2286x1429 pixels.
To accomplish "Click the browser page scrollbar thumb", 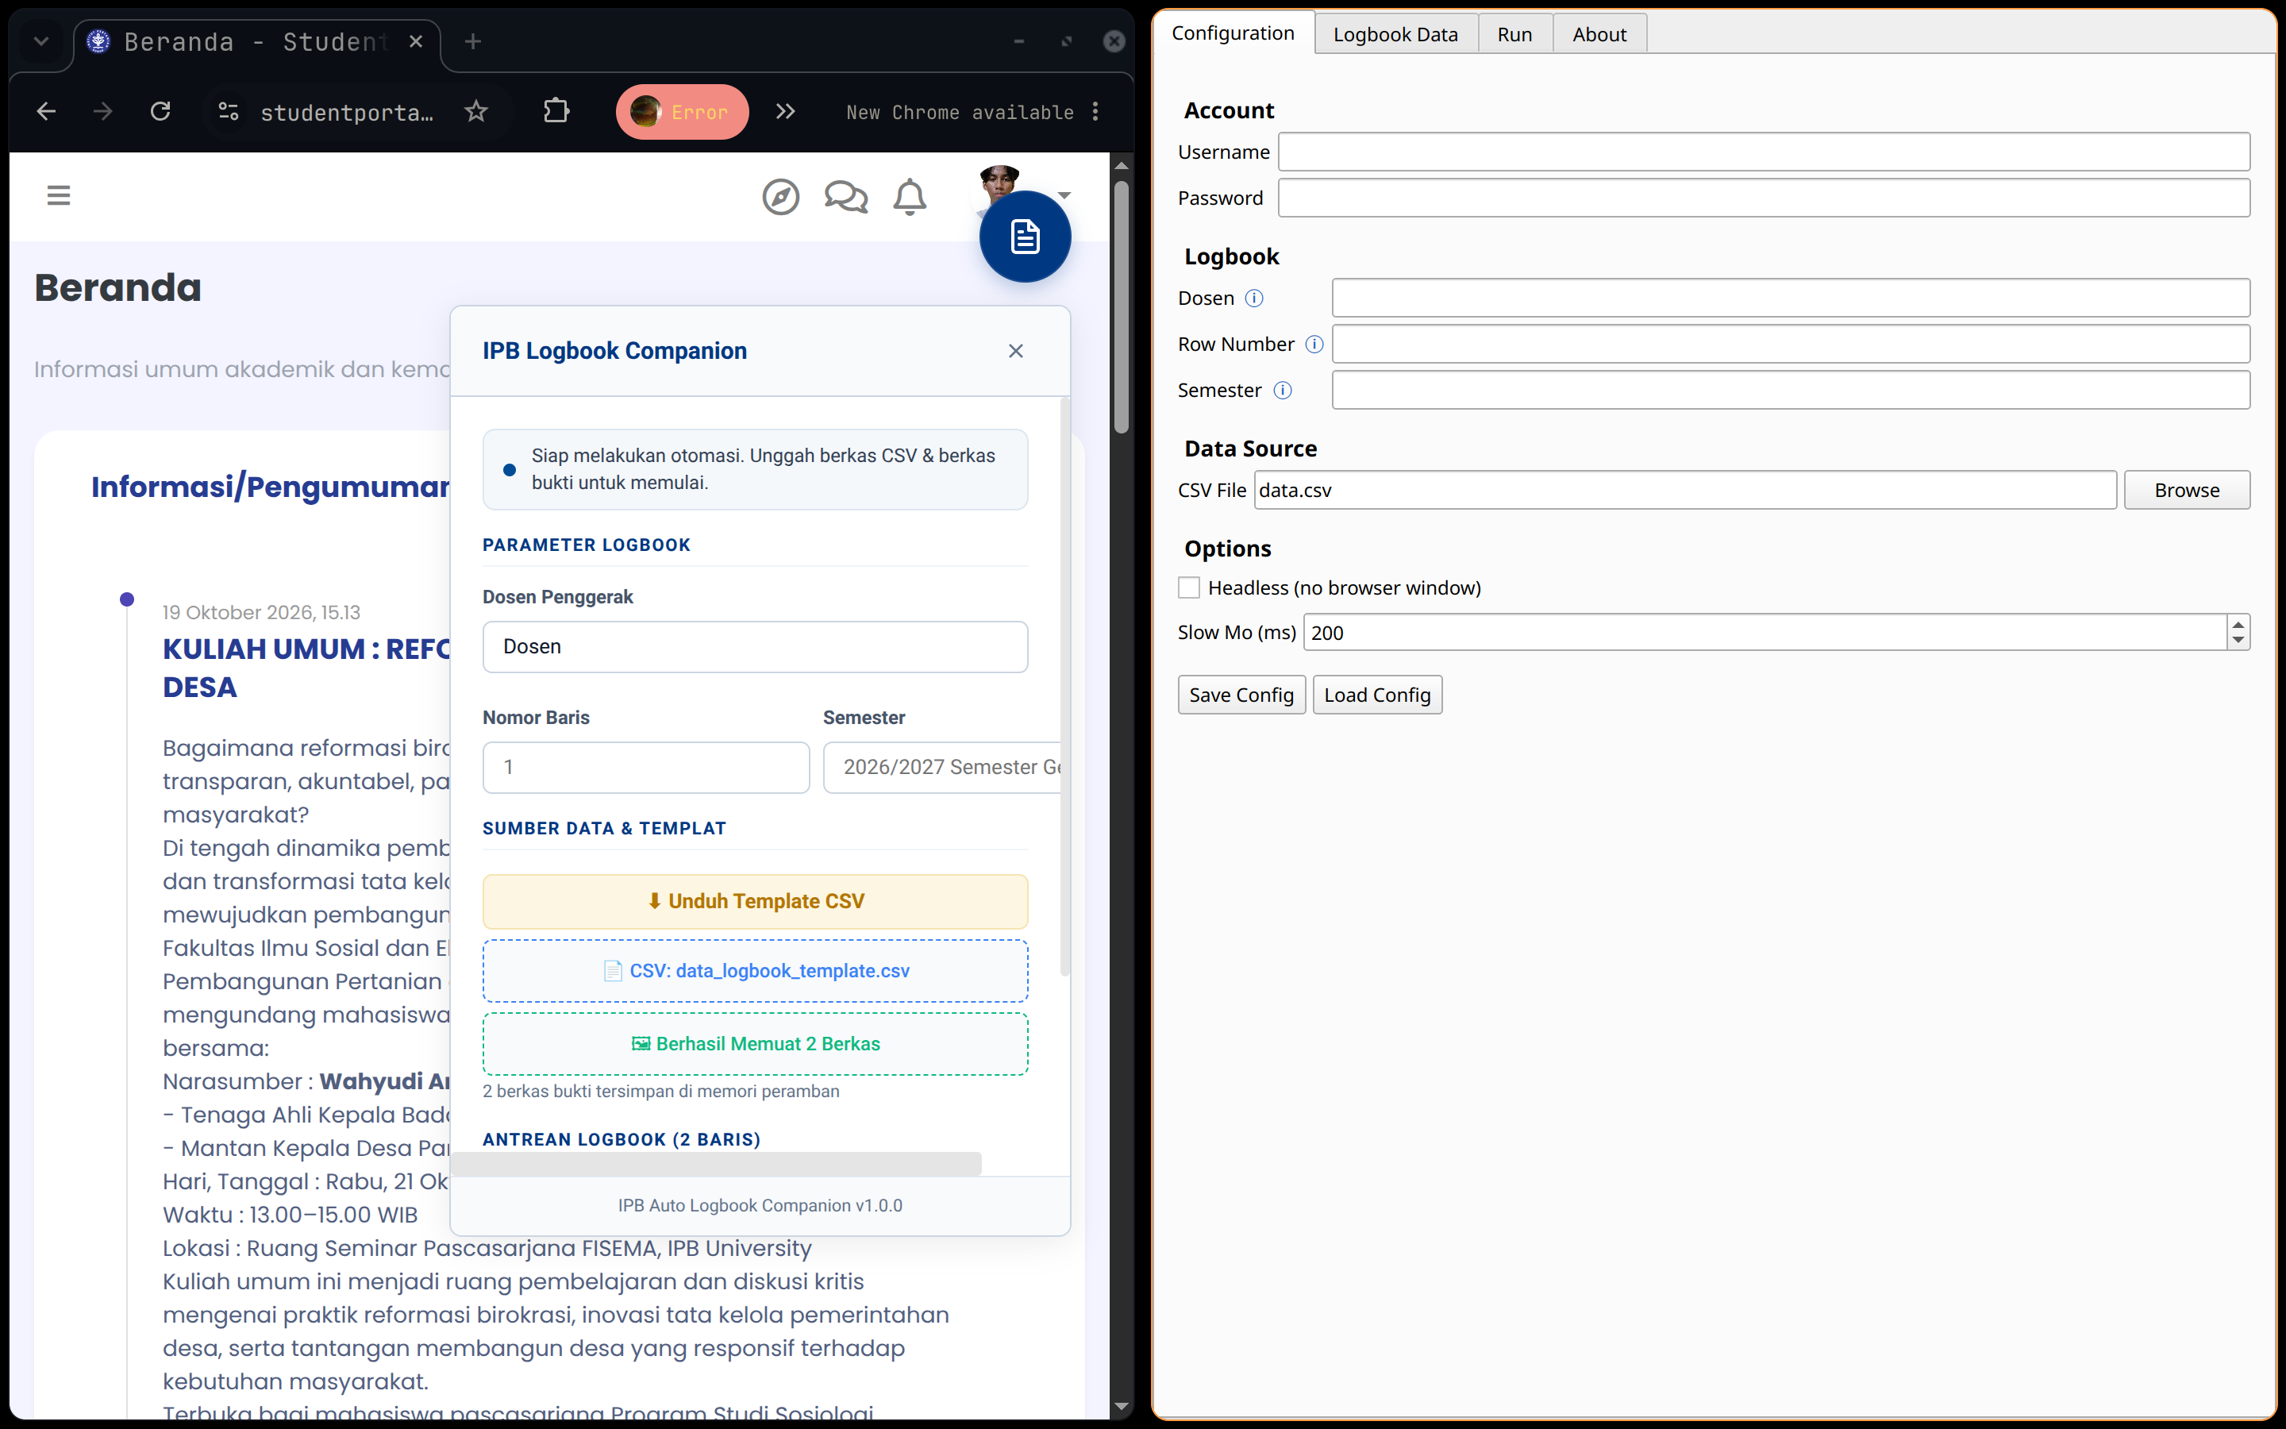I will coord(1122,307).
